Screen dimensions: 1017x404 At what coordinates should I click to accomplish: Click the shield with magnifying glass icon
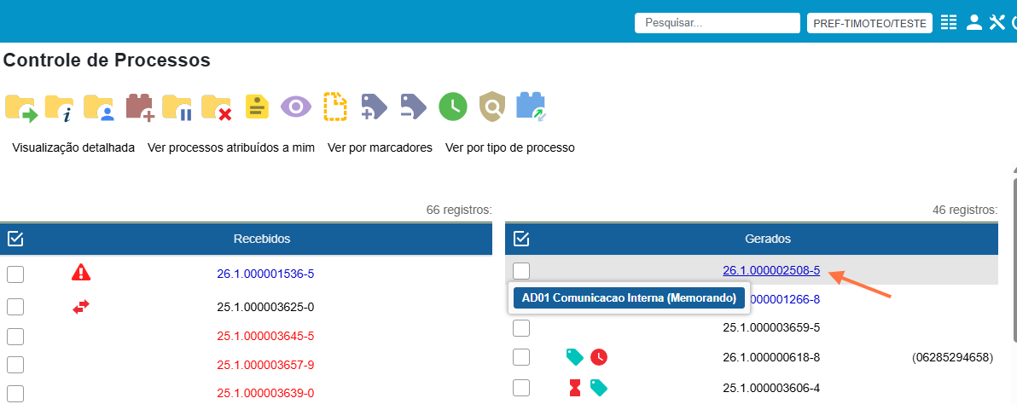491,107
